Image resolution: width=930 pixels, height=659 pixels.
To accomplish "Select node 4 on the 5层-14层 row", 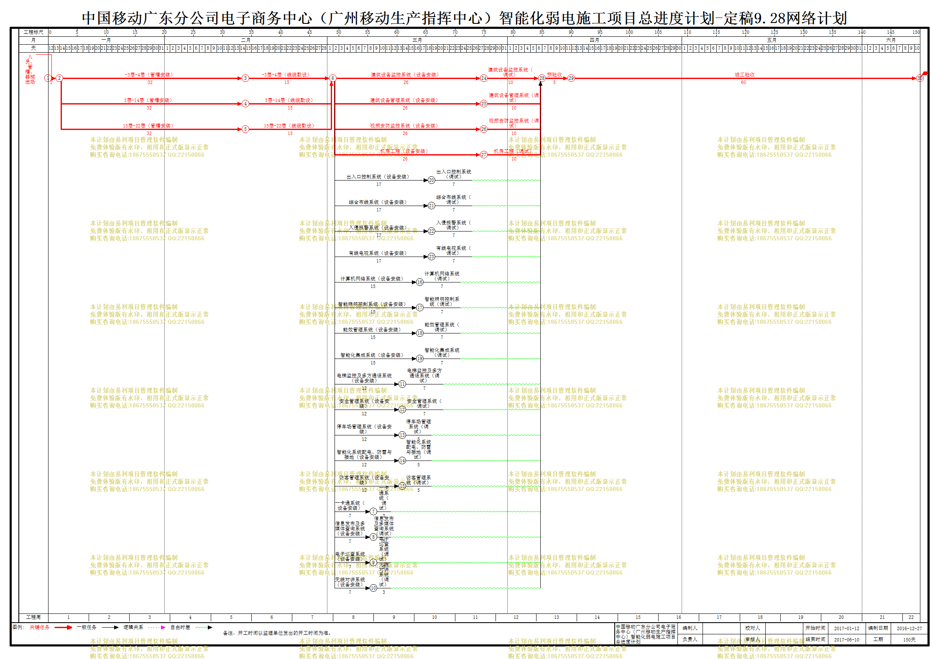I will [245, 104].
